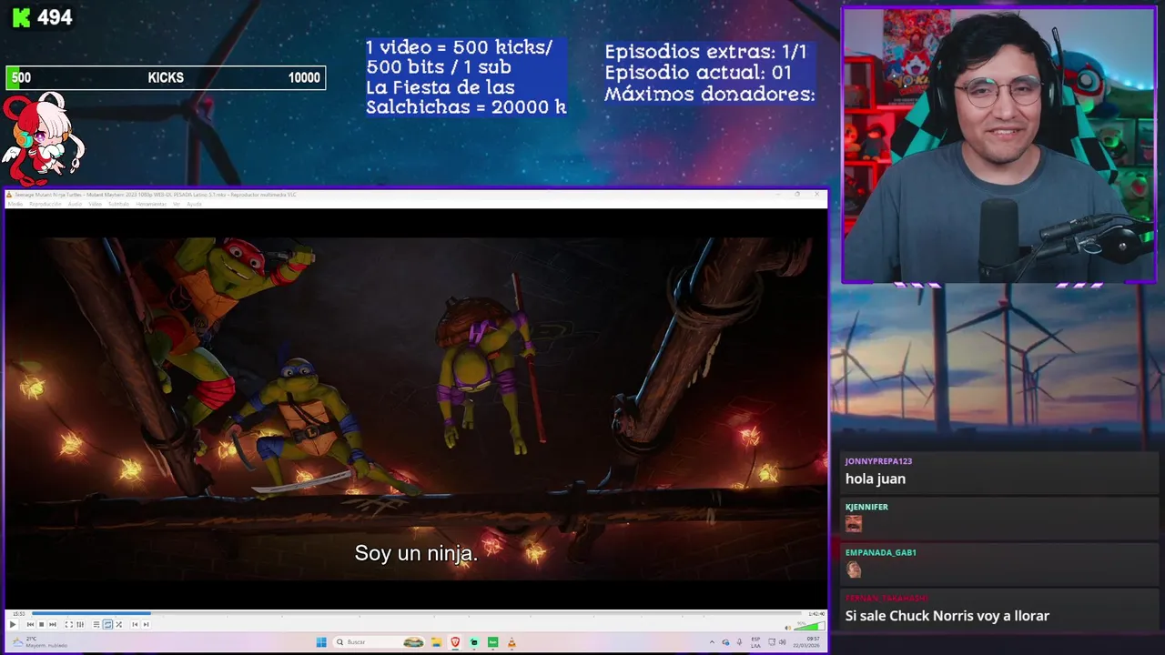This screenshot has width=1165, height=655.
Task: Click the 'hola juan' chat message
Action: pyautogui.click(x=876, y=479)
